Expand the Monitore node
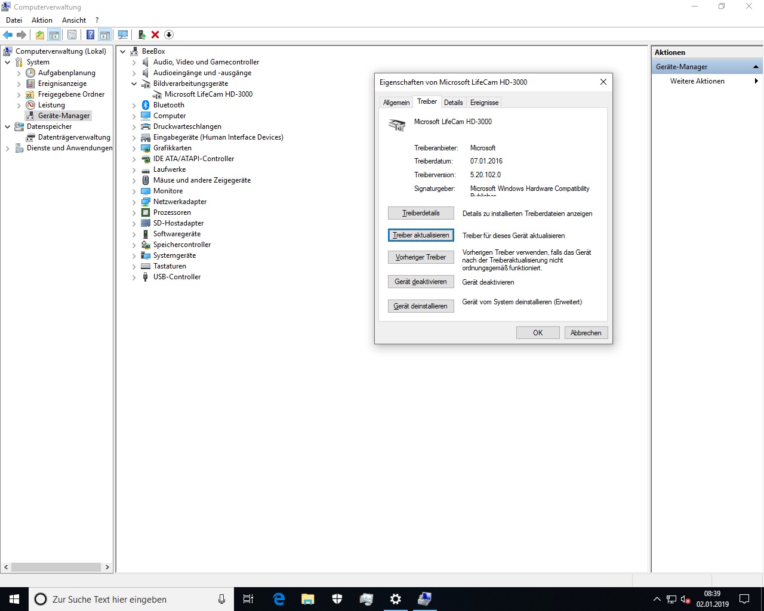 pyautogui.click(x=134, y=191)
